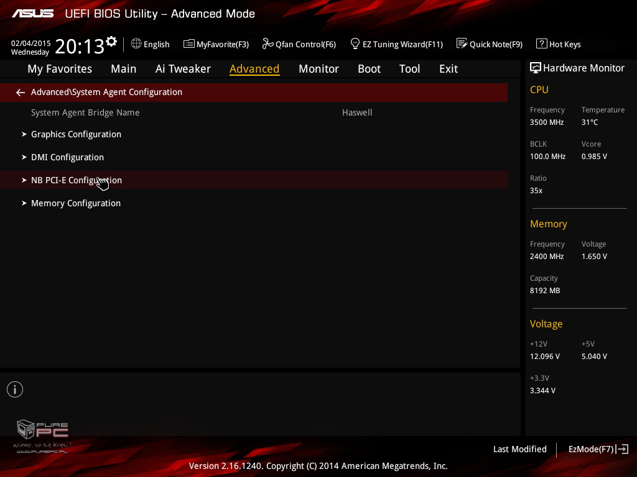637x477 pixels.
Task: Click the globe language icon
Action: [x=136, y=43]
